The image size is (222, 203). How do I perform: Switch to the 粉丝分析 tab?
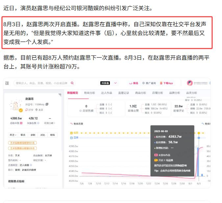point(89,93)
